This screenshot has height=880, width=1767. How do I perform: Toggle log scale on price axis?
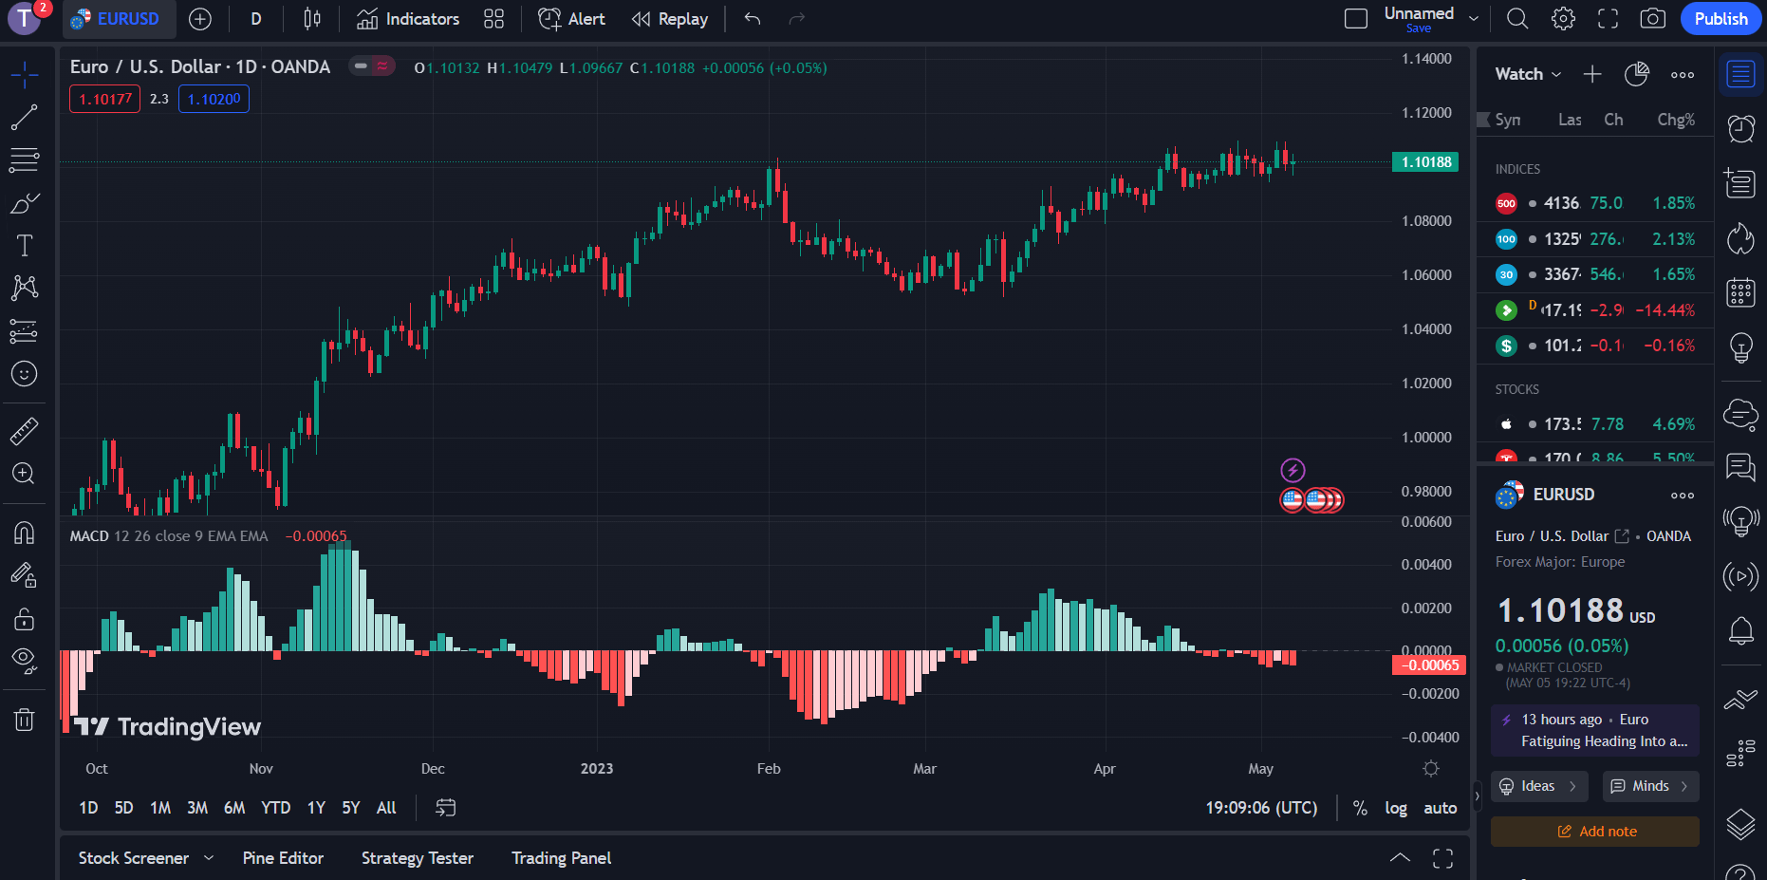[1395, 808]
